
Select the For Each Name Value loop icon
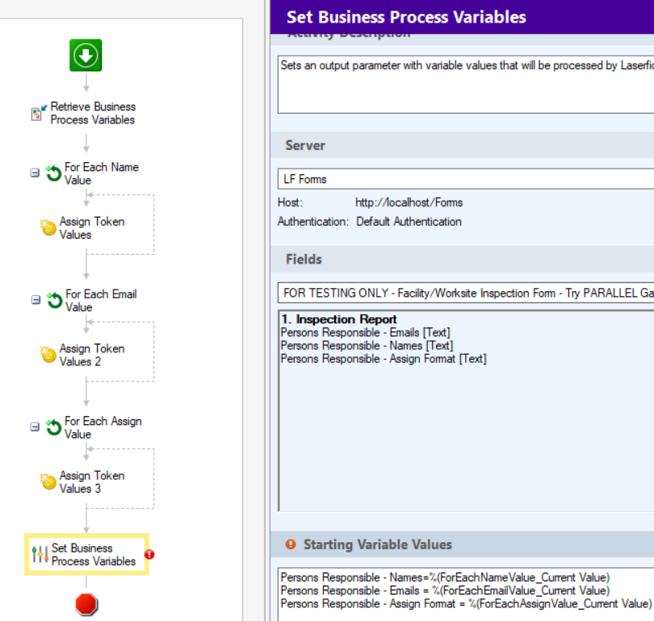click(53, 173)
